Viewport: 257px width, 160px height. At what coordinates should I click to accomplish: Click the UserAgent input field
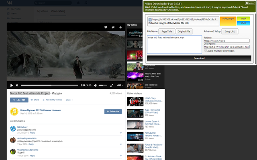226,47
